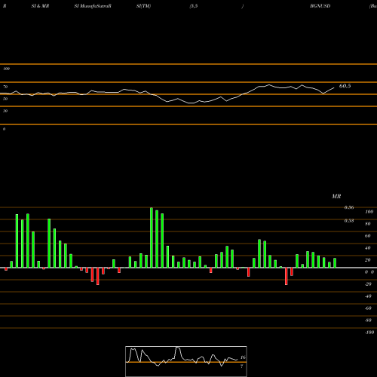Click the 50 level label on RSI axis

click(x=5, y=99)
